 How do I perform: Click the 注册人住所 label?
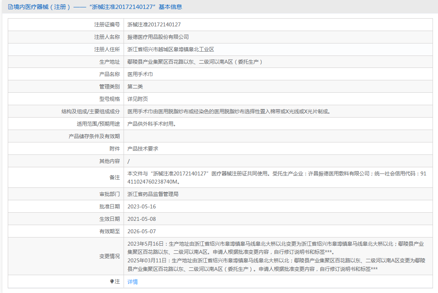click(107, 49)
